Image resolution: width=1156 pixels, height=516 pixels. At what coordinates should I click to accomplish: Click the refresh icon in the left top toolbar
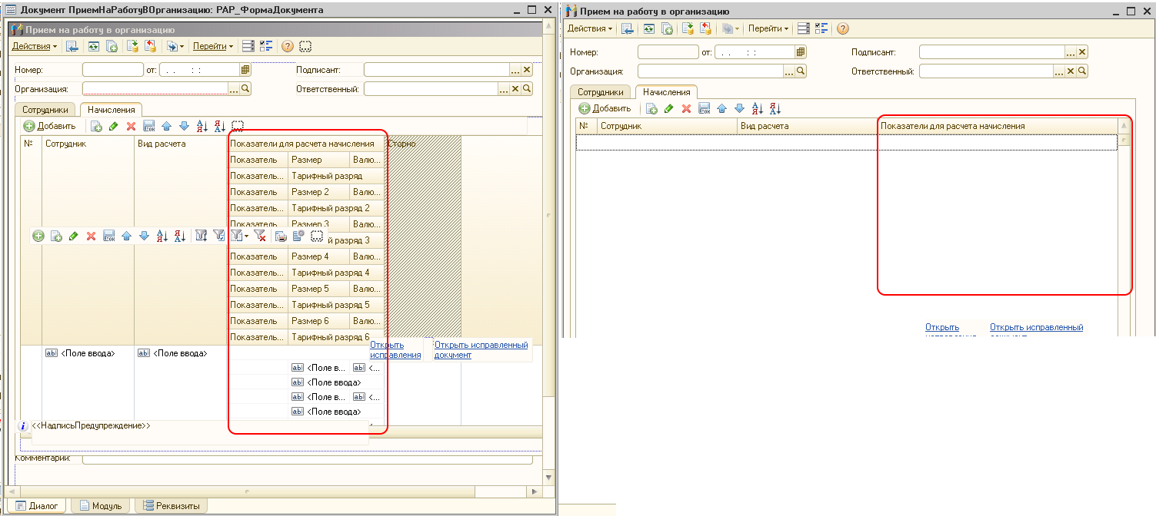click(x=94, y=46)
